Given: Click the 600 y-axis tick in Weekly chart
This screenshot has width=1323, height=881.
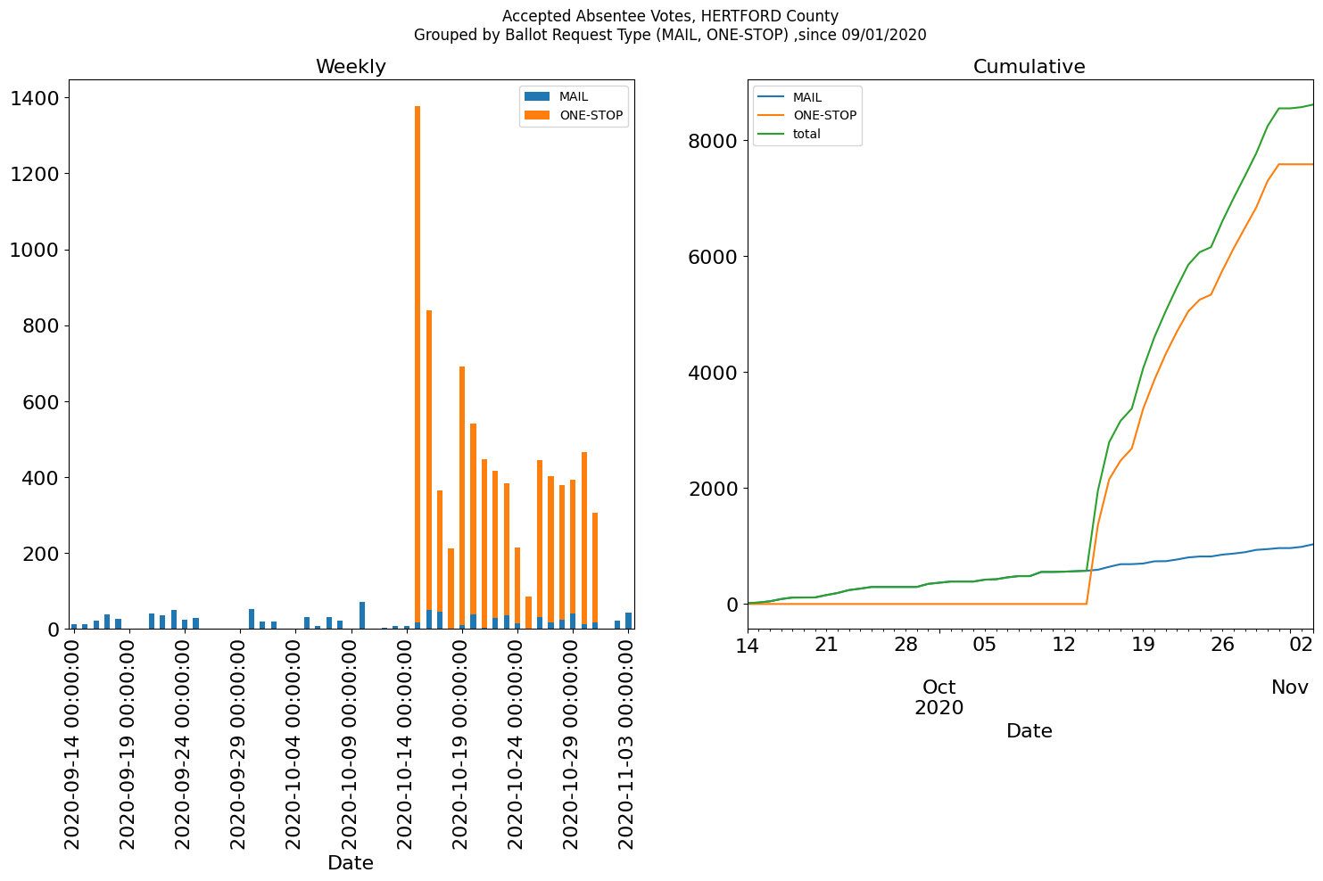Looking at the screenshot, I should coord(41,402).
